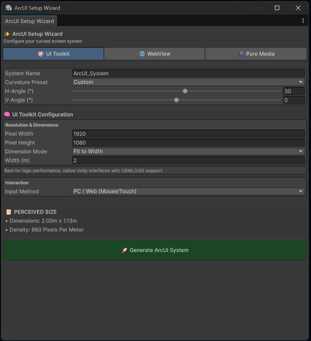Click the 'Pixel Height' label
Viewport: 311px width, 341px height.
pyautogui.click(x=20, y=143)
